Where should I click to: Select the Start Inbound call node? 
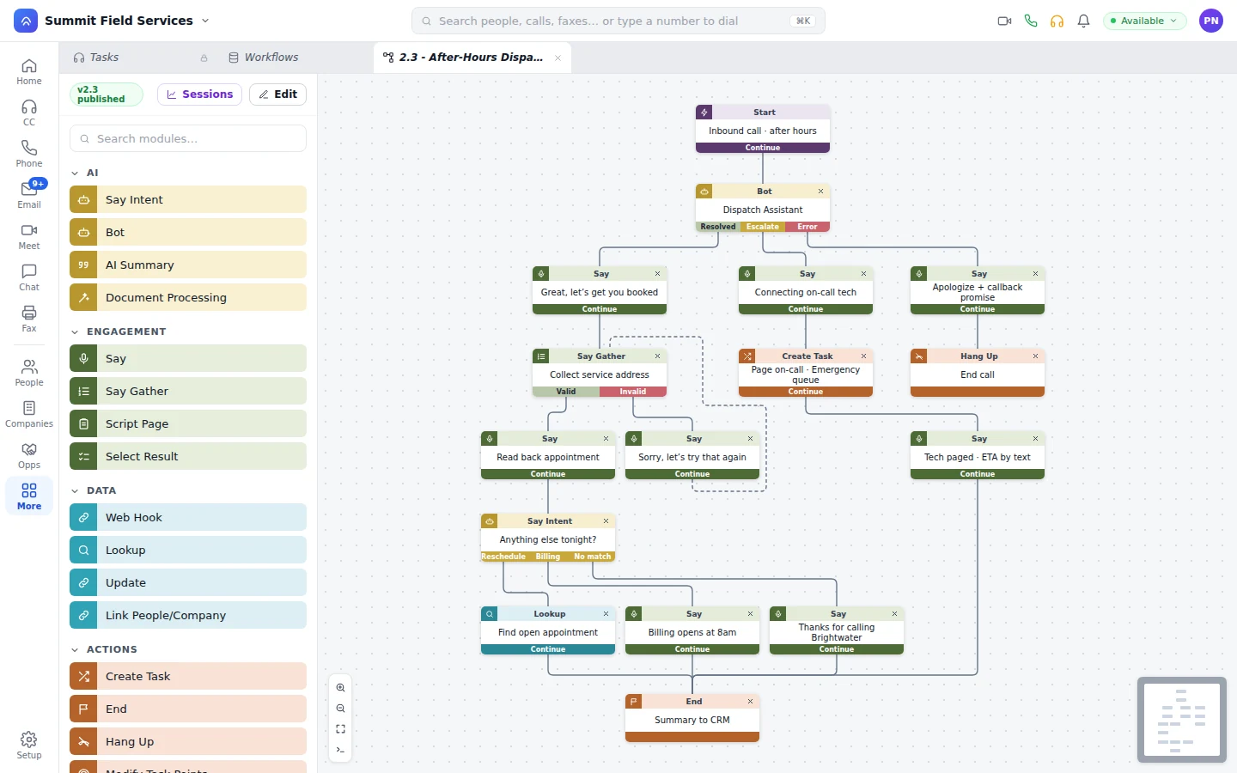click(763, 129)
